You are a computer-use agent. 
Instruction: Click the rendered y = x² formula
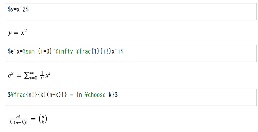tap(18, 33)
